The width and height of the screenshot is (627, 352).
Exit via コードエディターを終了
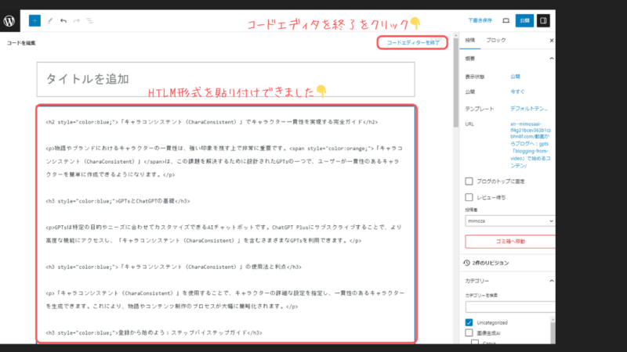(x=413, y=43)
